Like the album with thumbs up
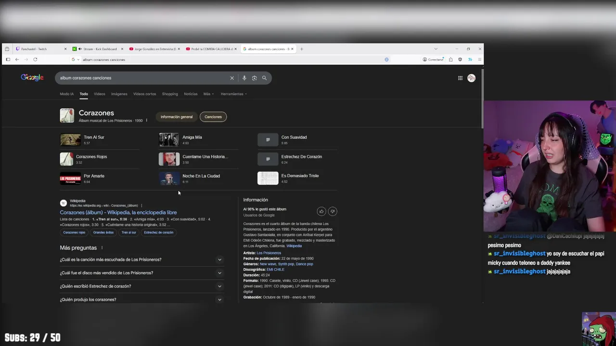The image size is (616, 346). point(321,211)
